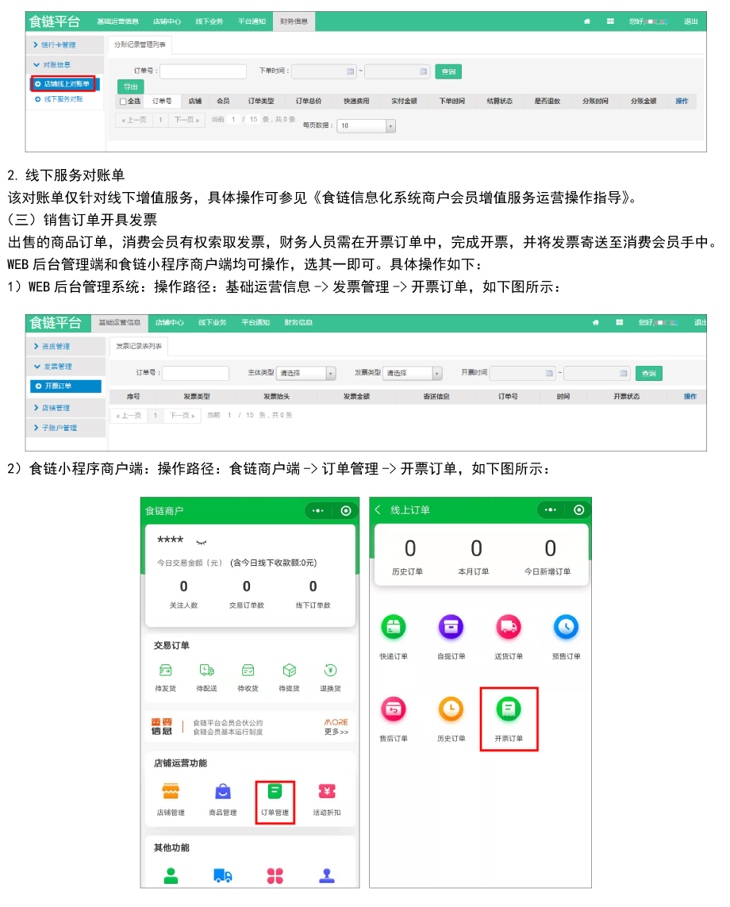Open the 发票类型 dropdown
Screen dimensions: 730x907
pyautogui.click(x=413, y=373)
